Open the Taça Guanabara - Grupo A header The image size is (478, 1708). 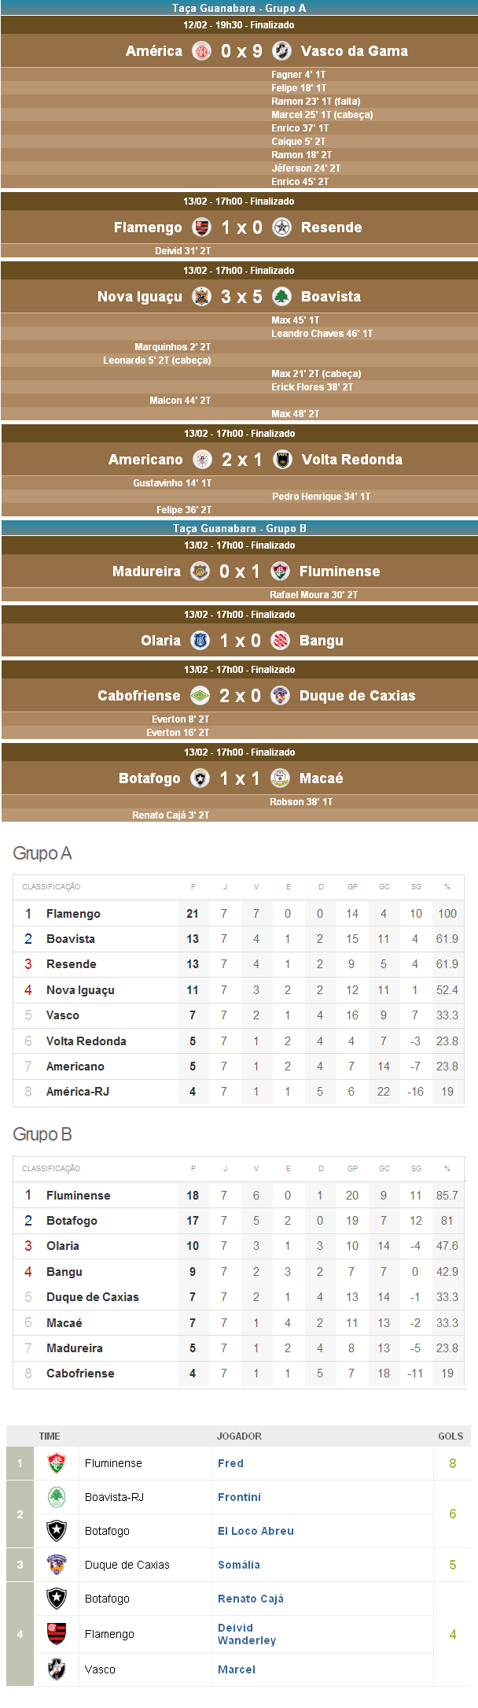tap(239, 8)
